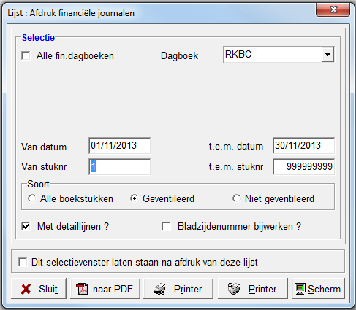Click the t.e.m. stuknr field showing 999999999
This screenshot has height=310, width=356.
click(303, 167)
